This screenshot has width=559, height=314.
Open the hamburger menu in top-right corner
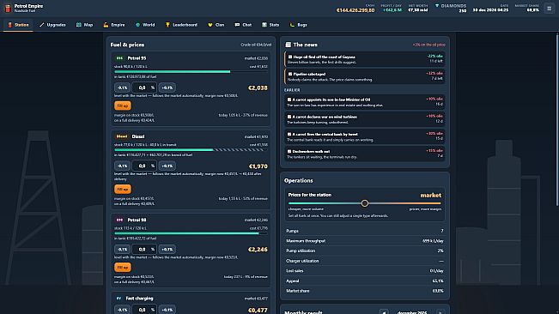tap(549, 9)
